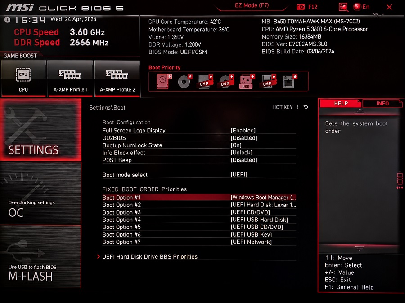This screenshot has width=405, height=303.
Task: Click the F1: General Help hint
Action: click(x=349, y=287)
